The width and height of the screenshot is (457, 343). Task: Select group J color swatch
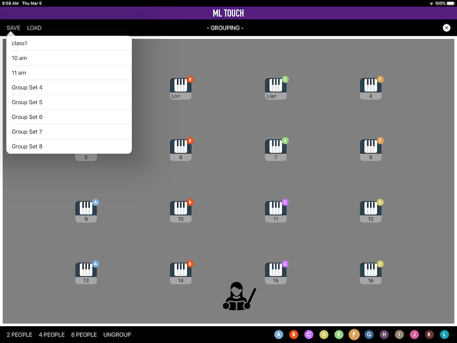414,335
